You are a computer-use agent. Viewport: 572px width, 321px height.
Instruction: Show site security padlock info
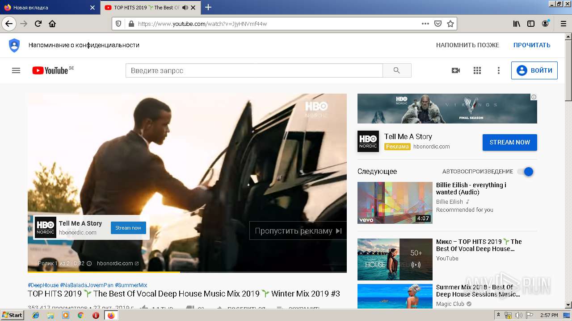tap(130, 24)
